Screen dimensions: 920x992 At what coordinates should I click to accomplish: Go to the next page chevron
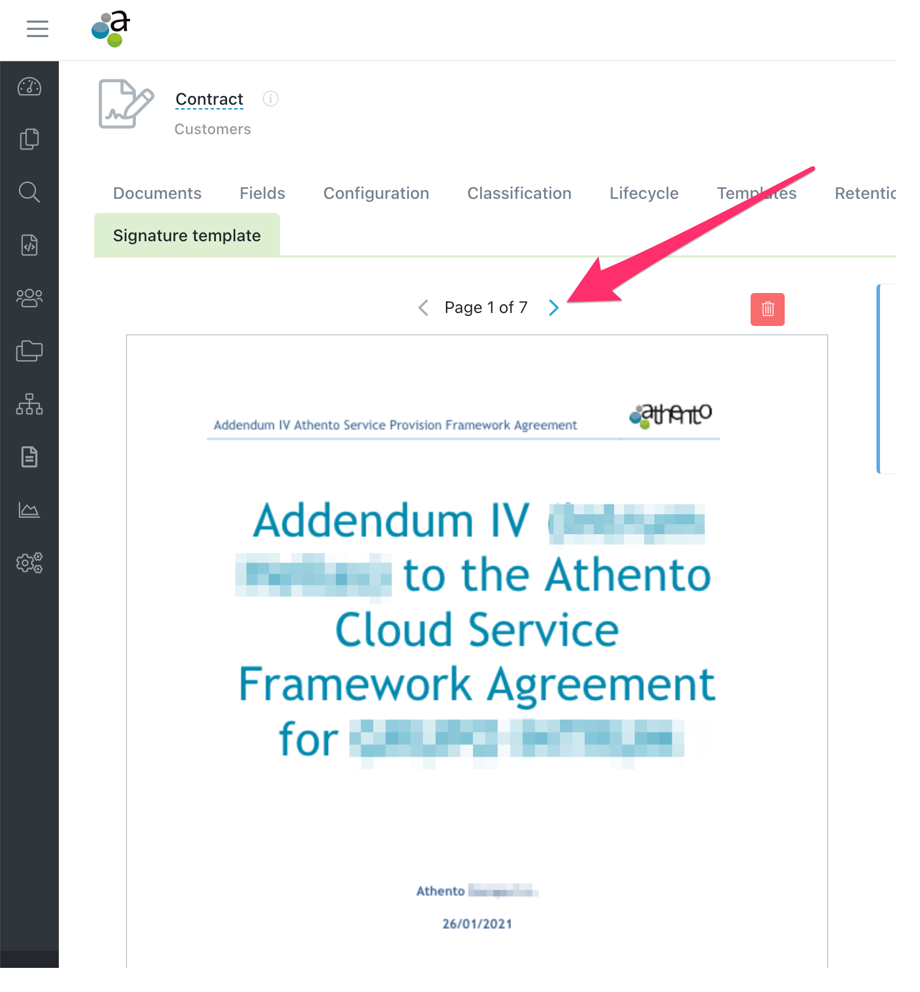pyautogui.click(x=554, y=307)
